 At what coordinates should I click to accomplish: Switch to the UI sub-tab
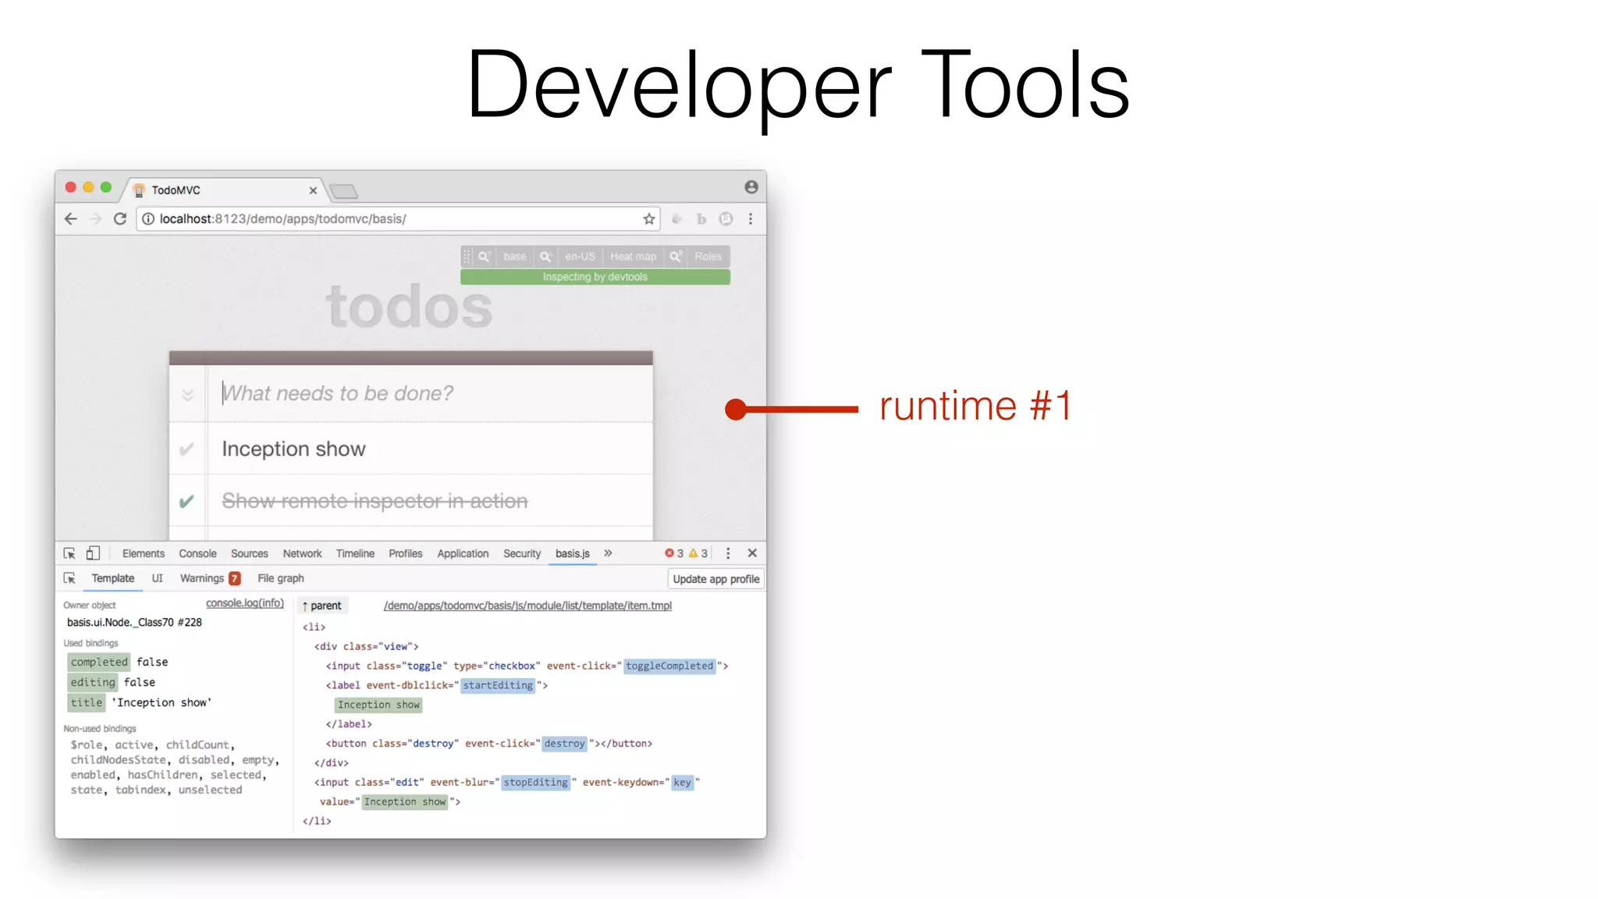click(157, 578)
